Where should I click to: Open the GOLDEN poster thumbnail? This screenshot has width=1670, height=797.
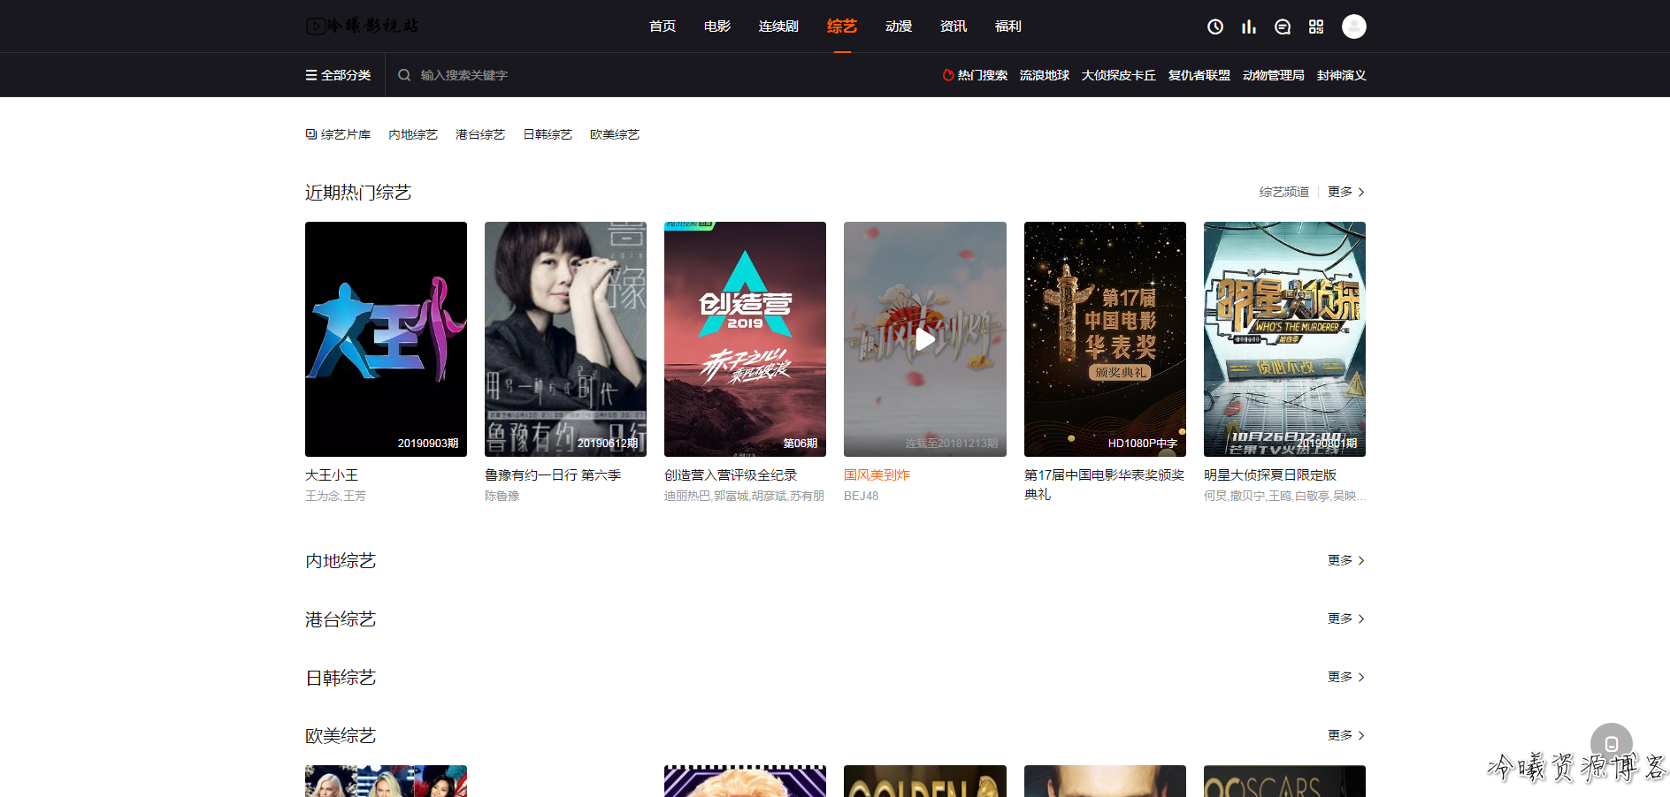point(925,781)
